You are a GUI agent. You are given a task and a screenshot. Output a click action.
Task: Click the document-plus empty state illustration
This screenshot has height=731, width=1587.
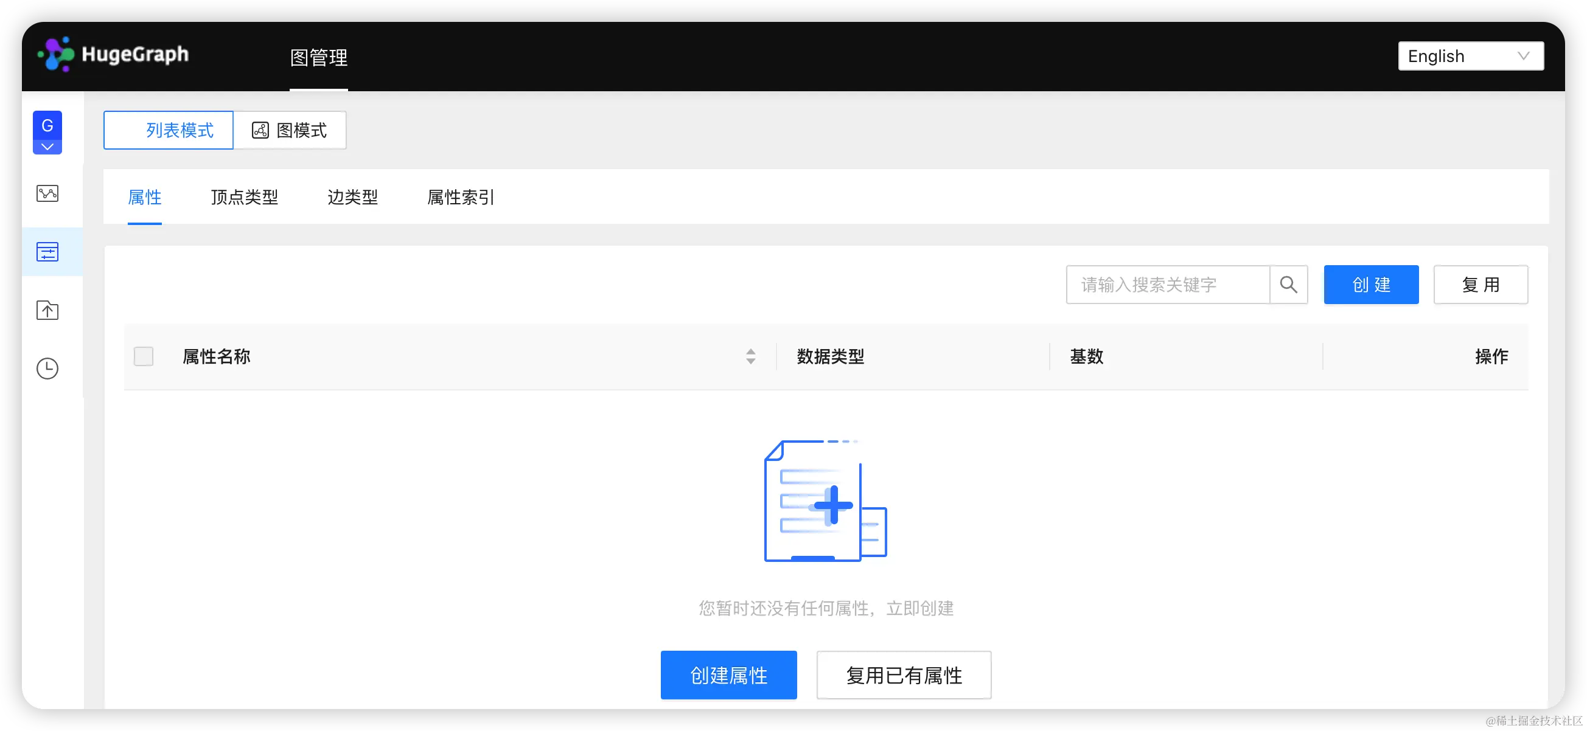[826, 502]
